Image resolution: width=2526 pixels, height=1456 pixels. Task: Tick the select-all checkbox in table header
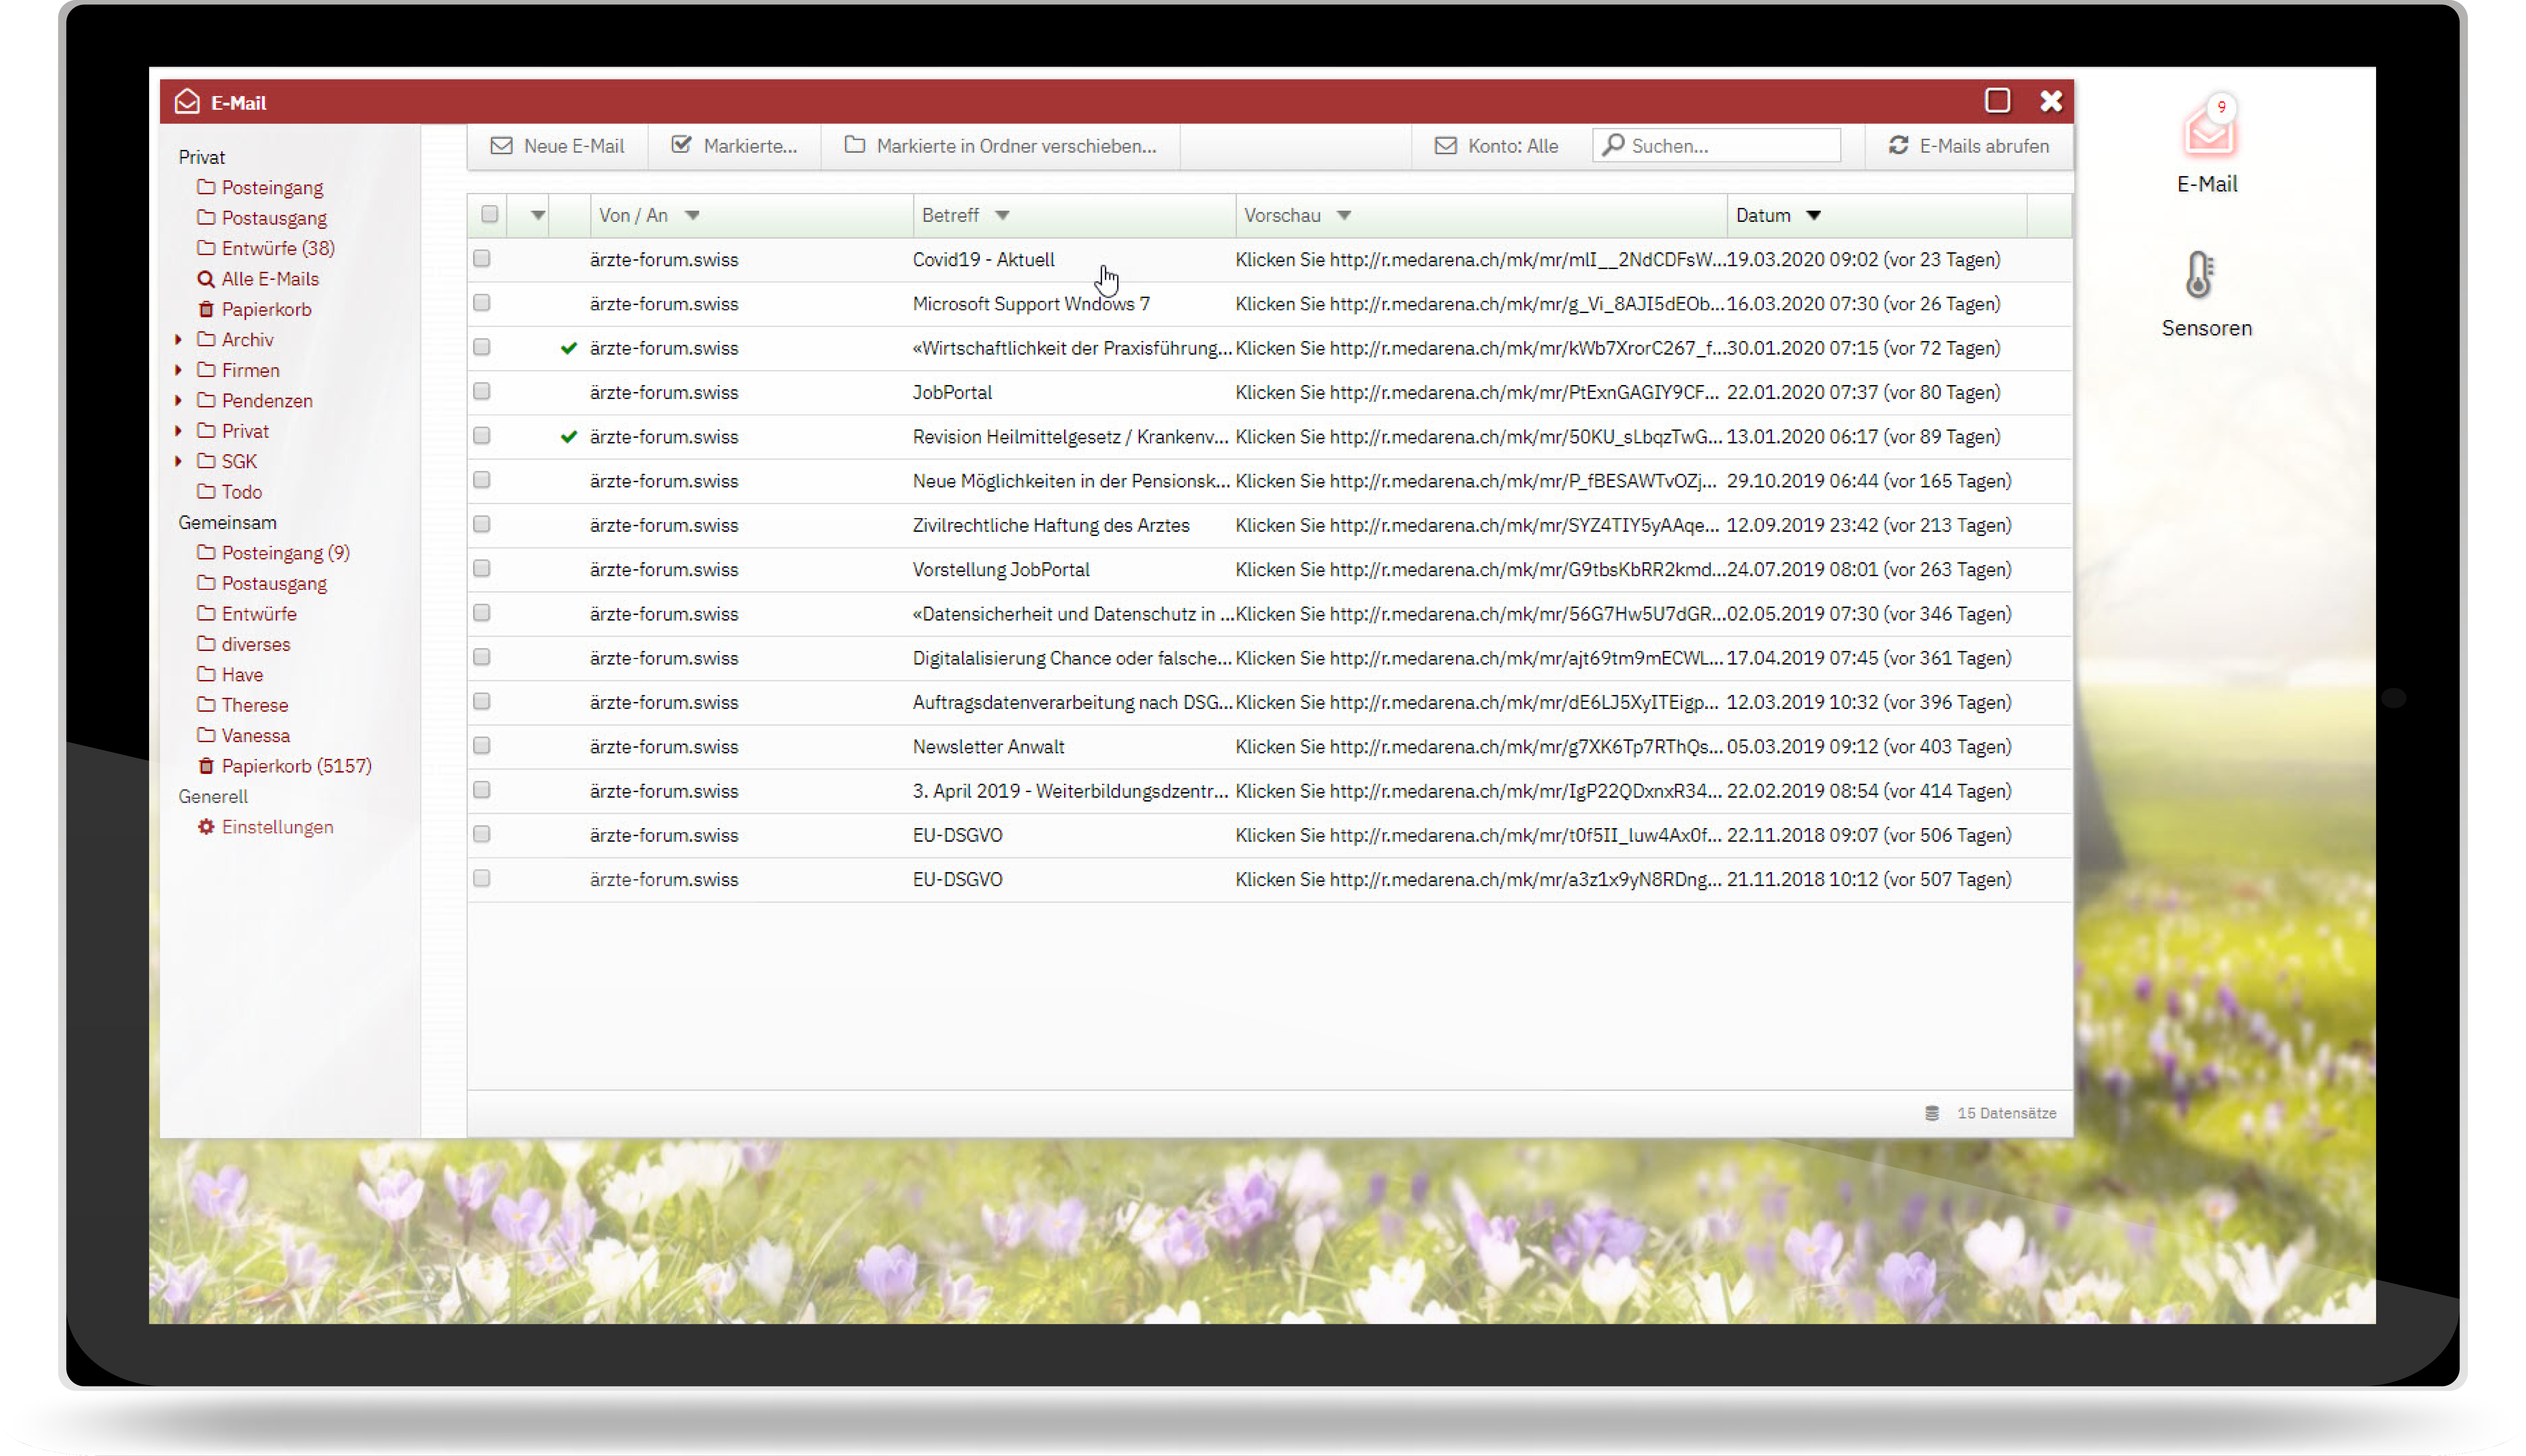pyautogui.click(x=489, y=214)
